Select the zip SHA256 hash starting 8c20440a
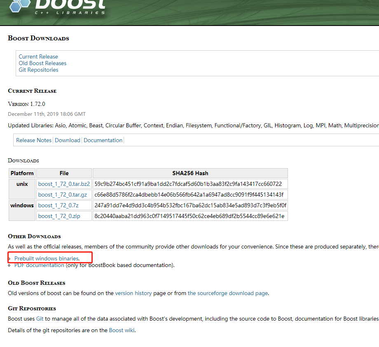The image size is (379, 347). pyautogui.click(x=189, y=216)
